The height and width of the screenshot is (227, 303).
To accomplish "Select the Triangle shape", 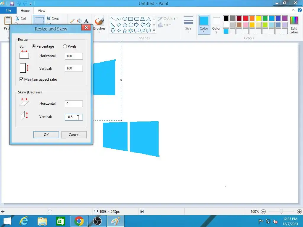I will point(149,19).
